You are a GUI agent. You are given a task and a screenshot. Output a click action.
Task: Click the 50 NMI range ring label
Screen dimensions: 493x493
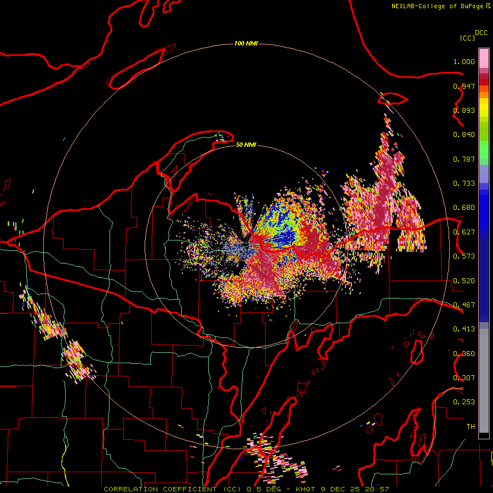coord(246,145)
